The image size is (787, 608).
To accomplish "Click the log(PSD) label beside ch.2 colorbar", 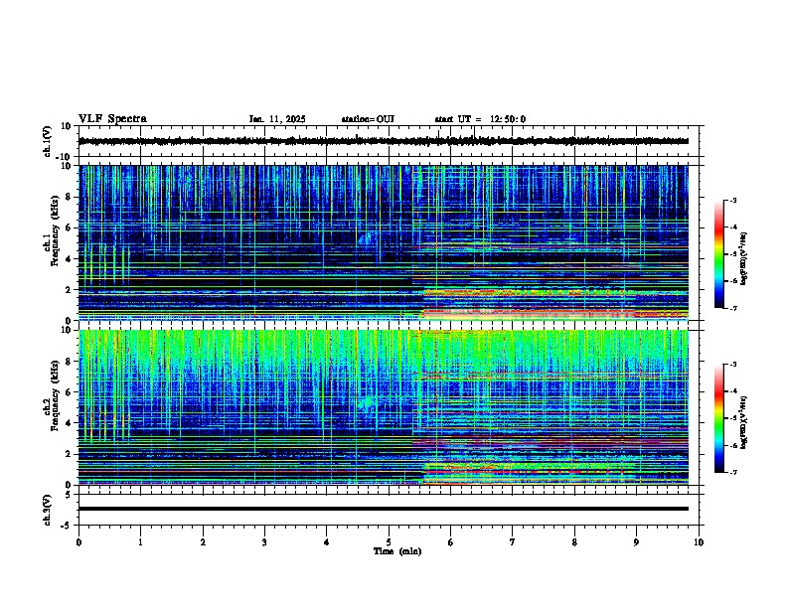I will point(743,422).
